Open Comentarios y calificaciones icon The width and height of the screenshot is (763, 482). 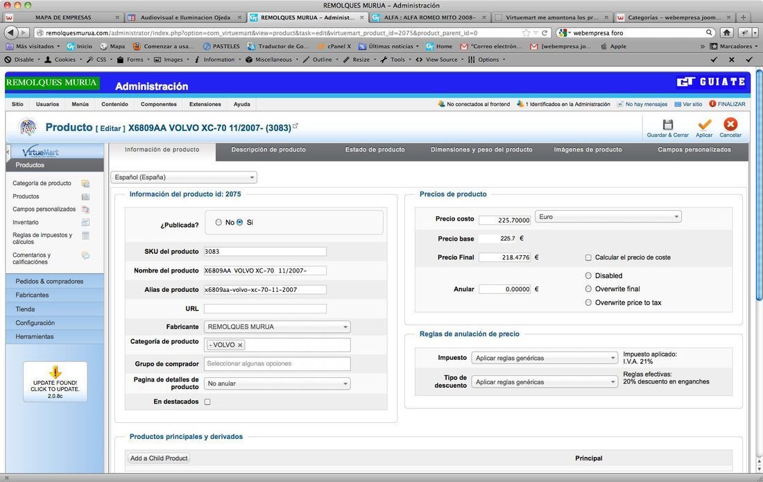click(x=85, y=255)
